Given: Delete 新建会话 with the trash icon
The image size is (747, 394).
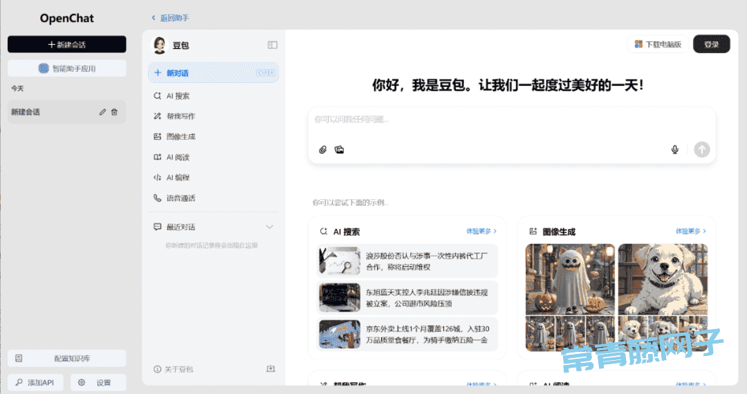Looking at the screenshot, I should (114, 112).
